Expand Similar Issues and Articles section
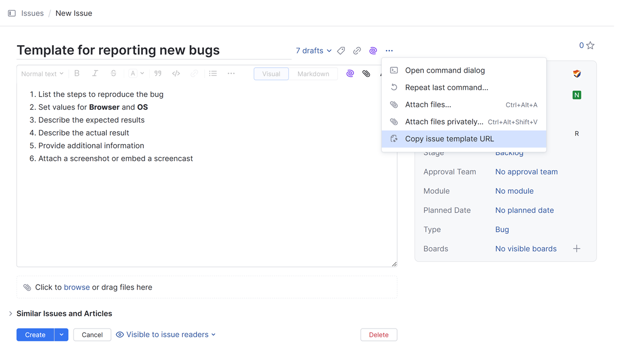The height and width of the screenshot is (348, 617). (x=11, y=314)
